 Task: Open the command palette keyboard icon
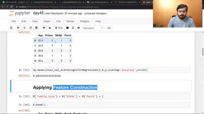pos(109,28)
